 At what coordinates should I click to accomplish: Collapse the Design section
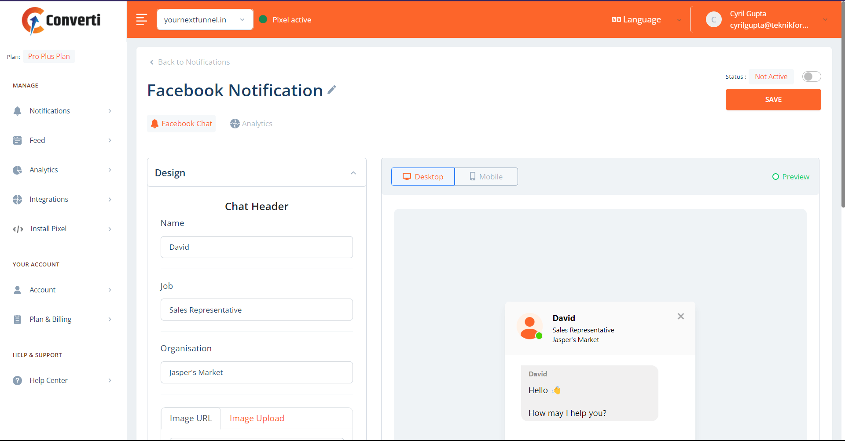coord(353,173)
